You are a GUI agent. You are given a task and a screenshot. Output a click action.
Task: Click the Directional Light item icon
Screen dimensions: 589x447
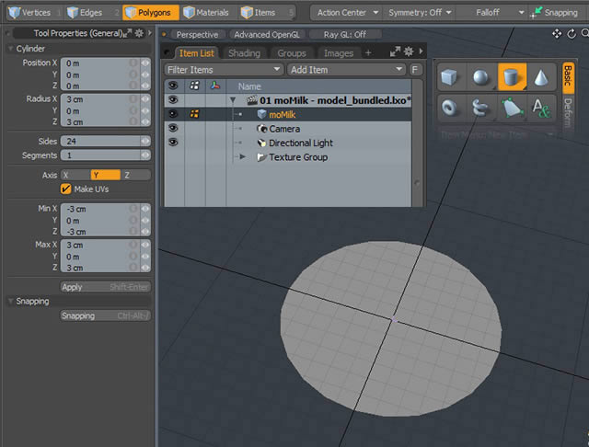pyautogui.click(x=261, y=143)
